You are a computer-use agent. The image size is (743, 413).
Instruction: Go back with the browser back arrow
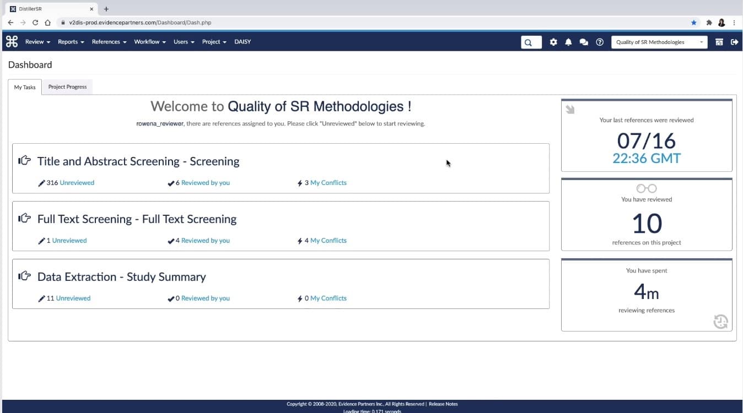[10, 23]
